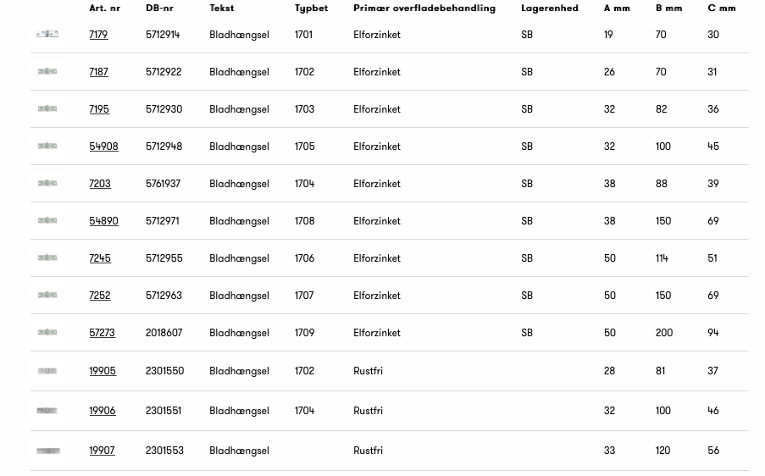
Task: Open thumbnail image beside article 7203
Action: (47, 183)
